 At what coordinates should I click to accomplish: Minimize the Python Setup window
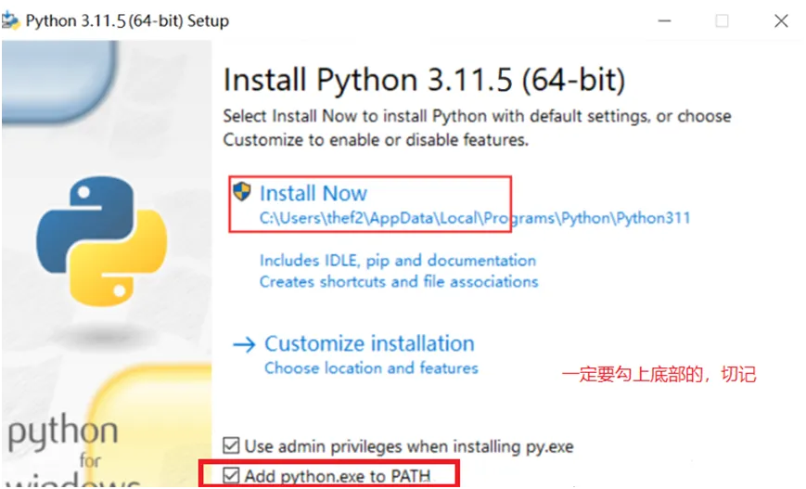pos(665,21)
